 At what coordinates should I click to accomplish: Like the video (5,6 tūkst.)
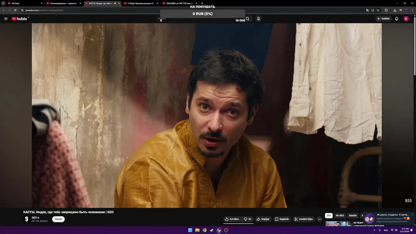coord(232,219)
